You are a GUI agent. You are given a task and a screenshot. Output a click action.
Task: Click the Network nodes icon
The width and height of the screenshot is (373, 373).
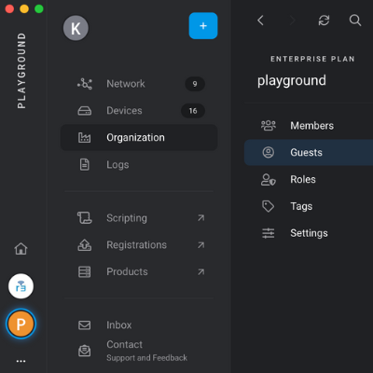(85, 84)
